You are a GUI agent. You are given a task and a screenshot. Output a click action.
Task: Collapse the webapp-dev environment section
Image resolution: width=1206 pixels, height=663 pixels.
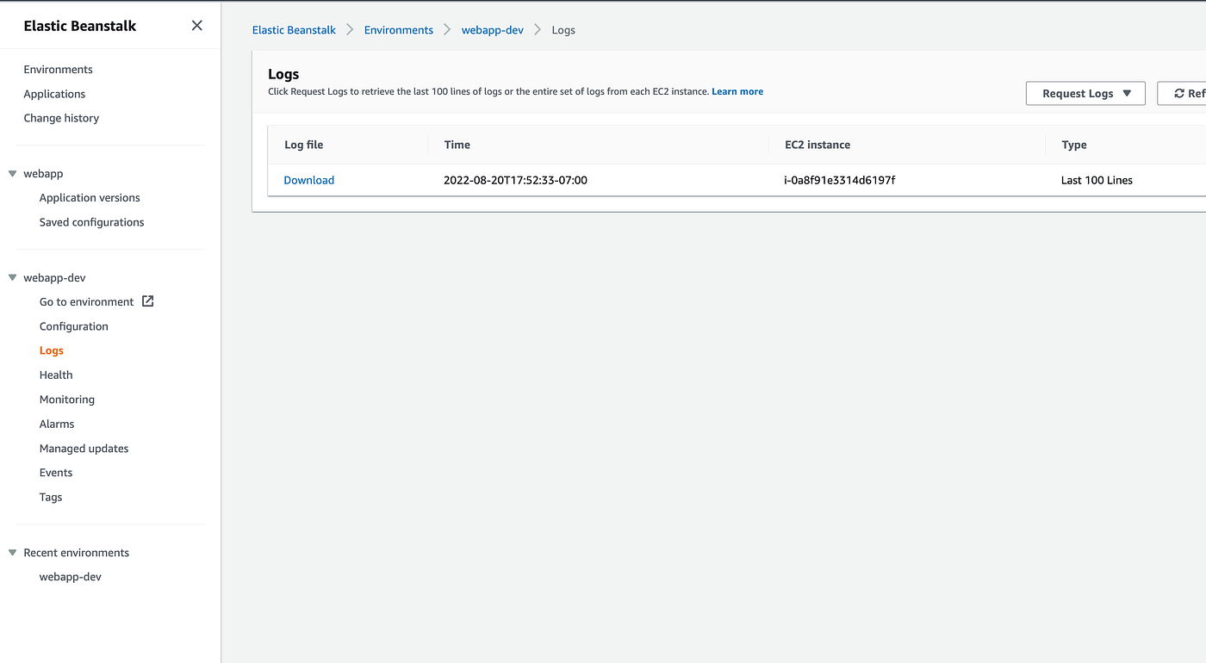click(x=12, y=276)
